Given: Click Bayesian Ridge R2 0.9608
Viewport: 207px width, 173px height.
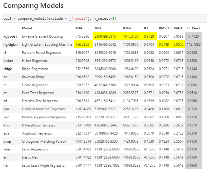Looking at the screenshot, I should pos(149,77).
